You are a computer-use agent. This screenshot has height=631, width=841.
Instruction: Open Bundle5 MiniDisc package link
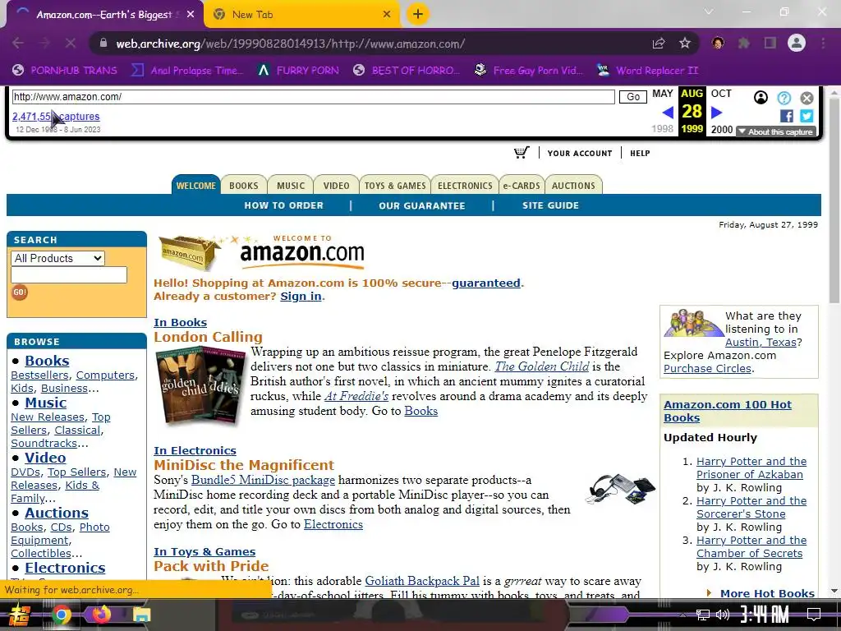pos(263,480)
